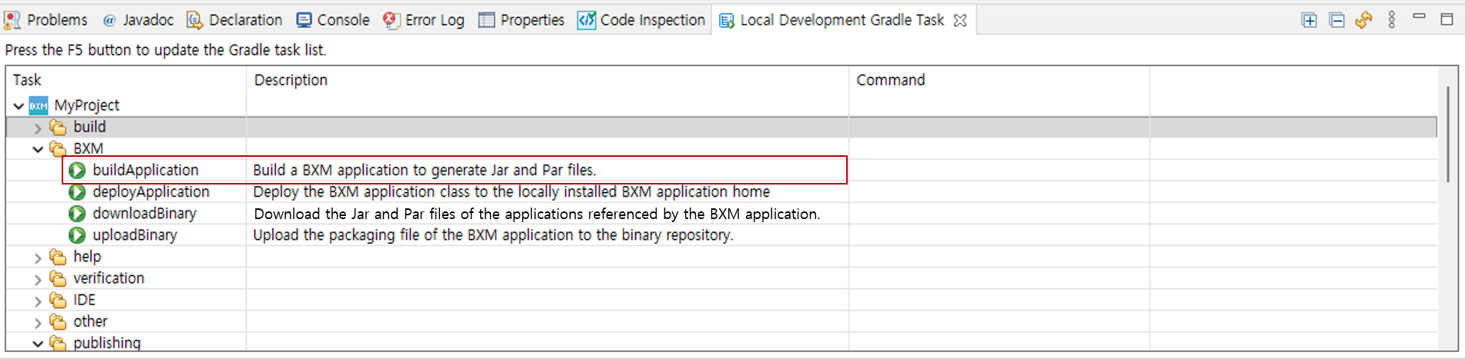Image resolution: width=1465 pixels, height=359 pixels.
Task: Expand the IDE task group
Action: [x=38, y=301]
